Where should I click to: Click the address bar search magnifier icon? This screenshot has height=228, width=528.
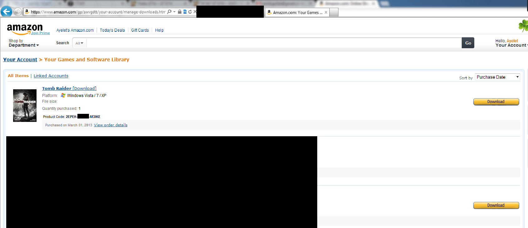(x=169, y=12)
